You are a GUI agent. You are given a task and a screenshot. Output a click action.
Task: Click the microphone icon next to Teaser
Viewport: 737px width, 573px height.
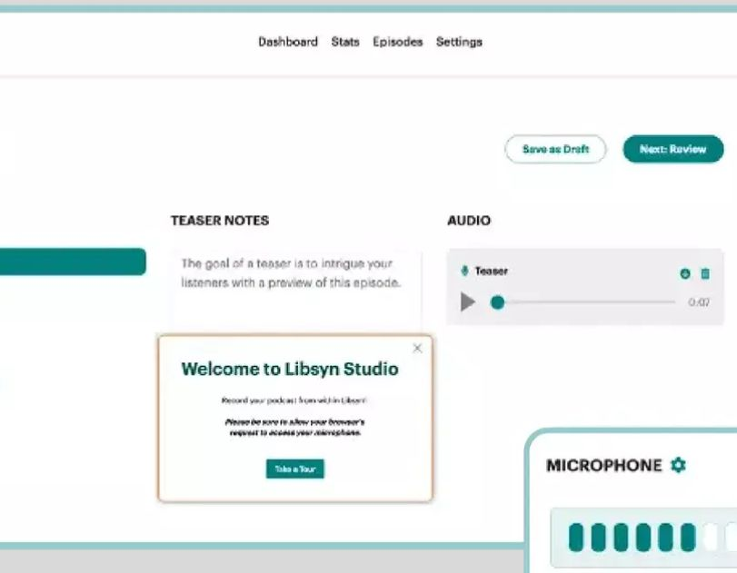point(464,271)
